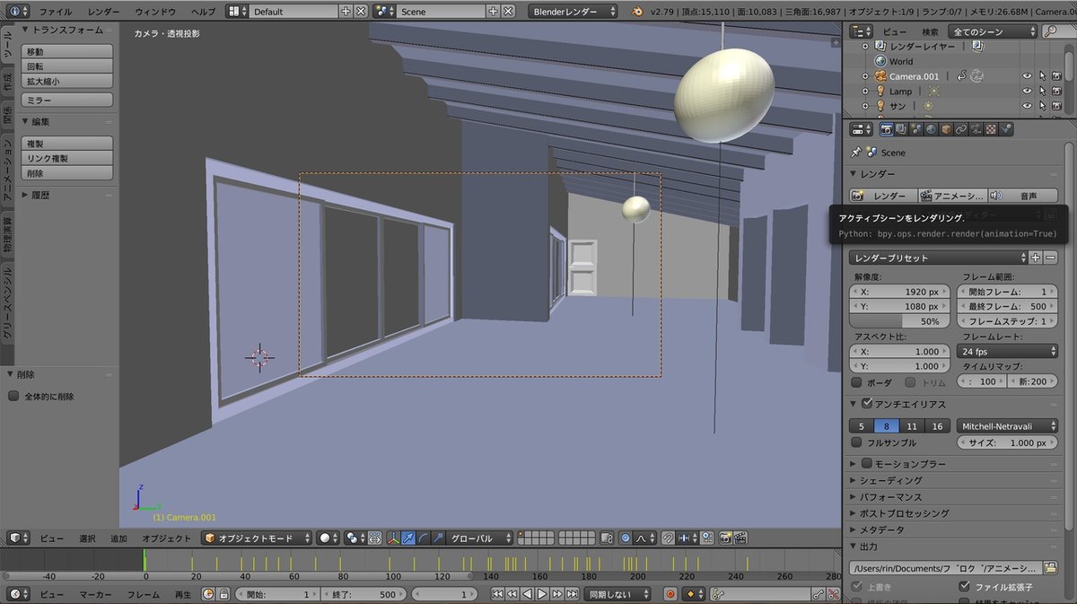Open the Object properties tab (cube icon)
The image size is (1077, 604).
(x=945, y=129)
